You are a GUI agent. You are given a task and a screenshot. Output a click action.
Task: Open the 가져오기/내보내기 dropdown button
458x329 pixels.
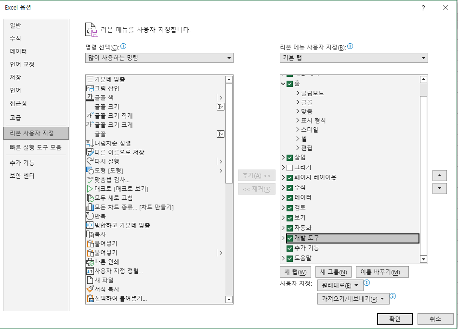[353, 299]
